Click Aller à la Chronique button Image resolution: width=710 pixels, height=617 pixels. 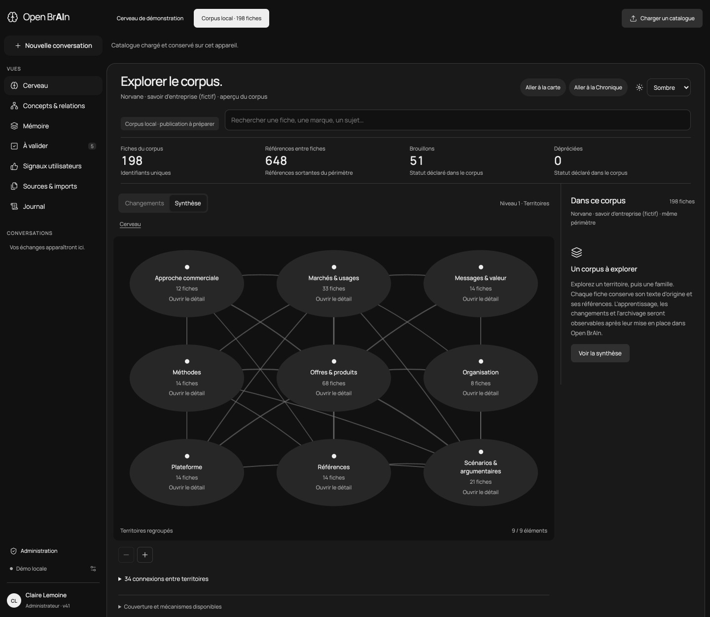[598, 87]
